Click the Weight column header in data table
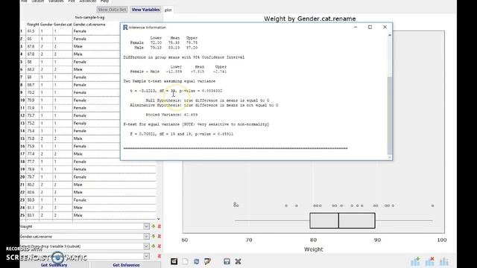This screenshot has width=477, height=268. click(x=33, y=25)
